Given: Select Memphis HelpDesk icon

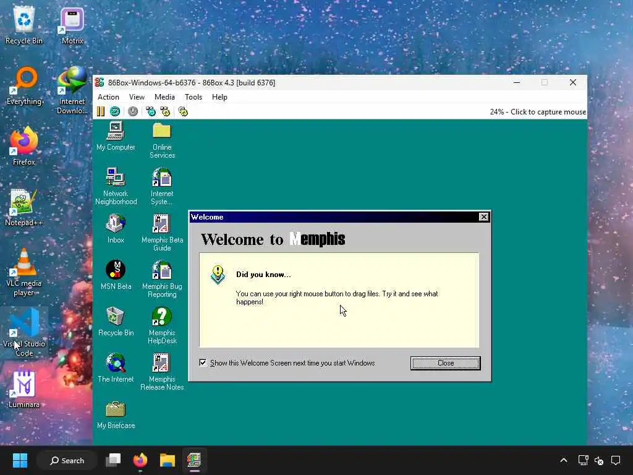Looking at the screenshot, I should (x=162, y=325).
